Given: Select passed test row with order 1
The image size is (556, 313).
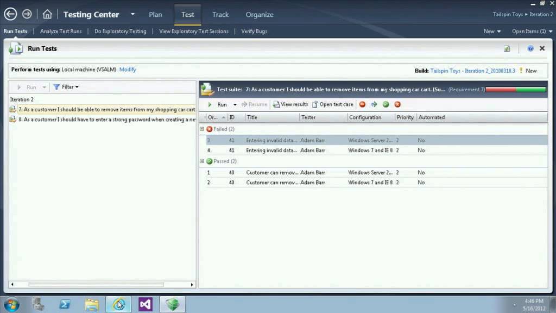Looking at the screenshot, I should tap(377, 172).
